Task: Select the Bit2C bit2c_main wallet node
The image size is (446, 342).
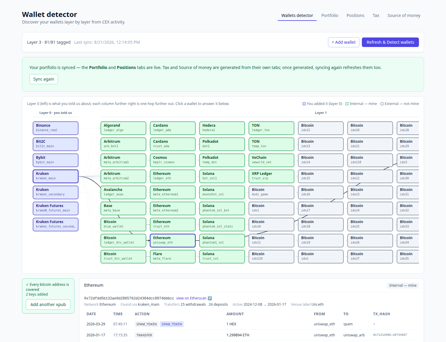Action: click(56, 144)
